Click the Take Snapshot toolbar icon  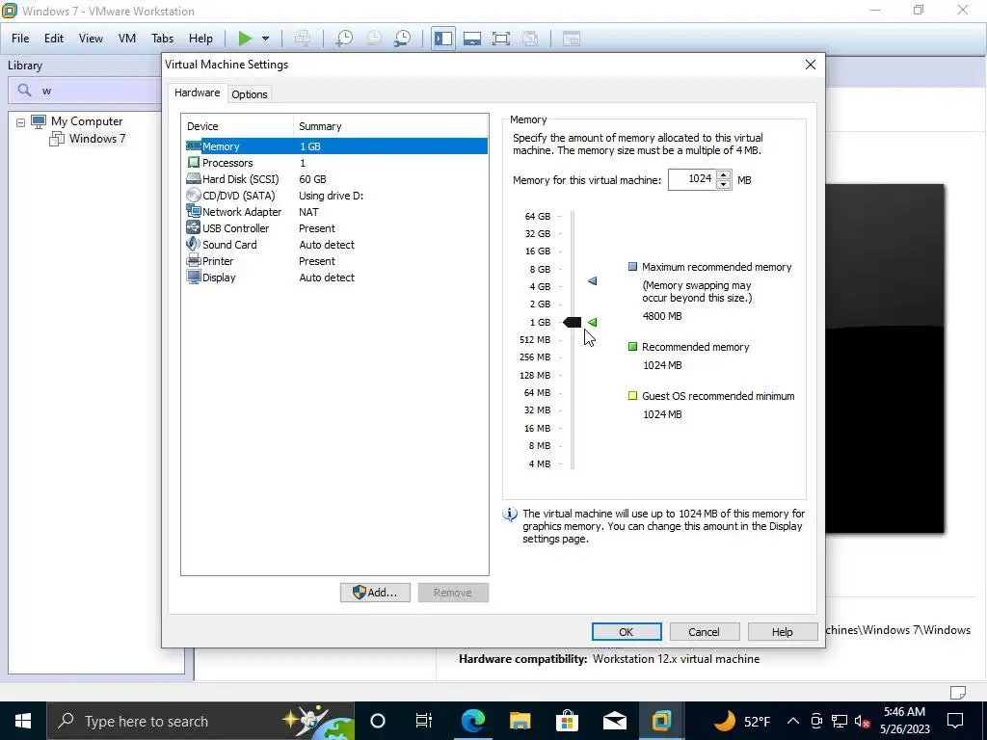[344, 39]
